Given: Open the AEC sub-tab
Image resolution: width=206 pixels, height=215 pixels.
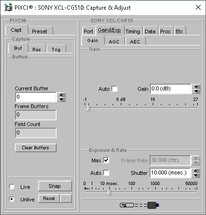Looking at the screenshot, I should (x=135, y=42).
